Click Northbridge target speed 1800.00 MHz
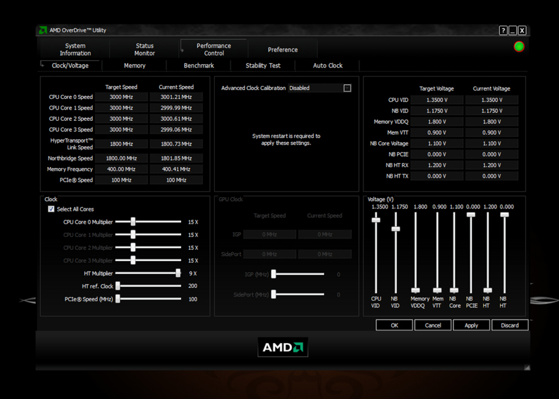Image resolution: width=559 pixels, height=399 pixels. coord(121,158)
